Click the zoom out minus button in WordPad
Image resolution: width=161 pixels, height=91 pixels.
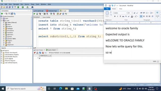(x=158, y=61)
